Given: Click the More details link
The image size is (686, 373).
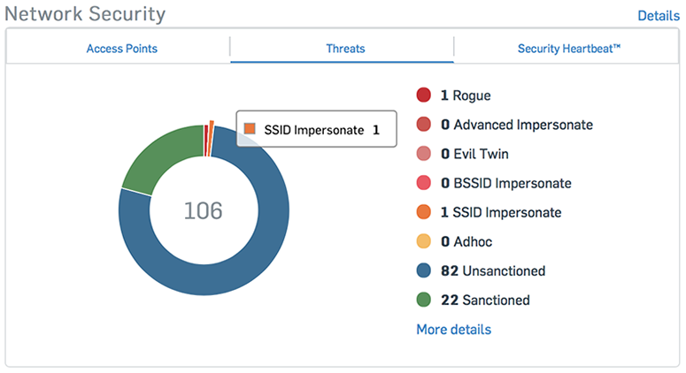Looking at the screenshot, I should (x=453, y=330).
